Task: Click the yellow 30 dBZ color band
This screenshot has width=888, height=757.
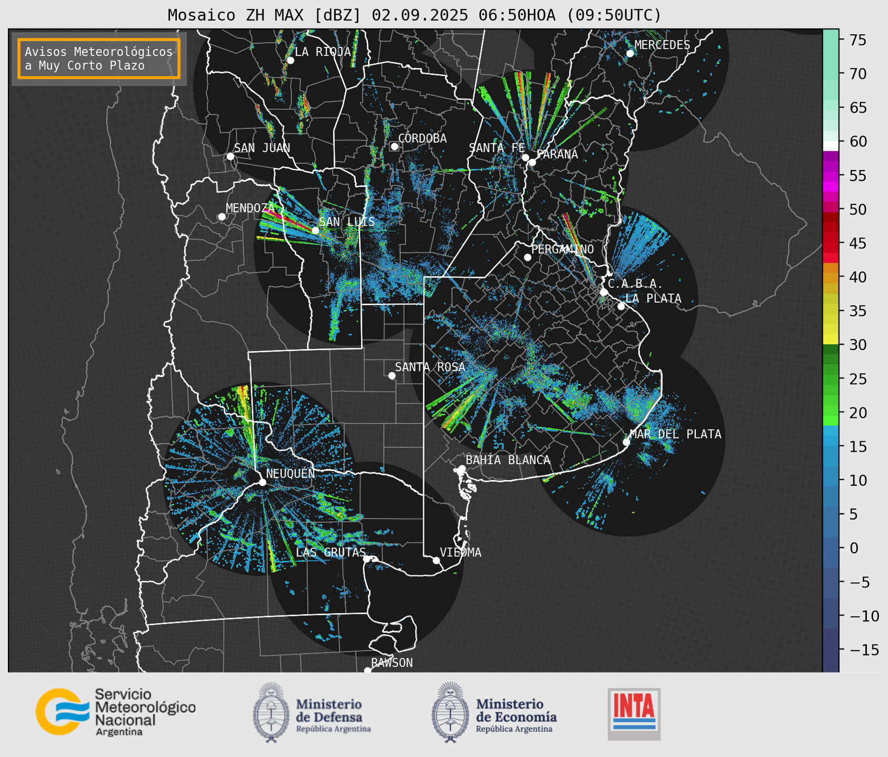Action: [x=831, y=339]
